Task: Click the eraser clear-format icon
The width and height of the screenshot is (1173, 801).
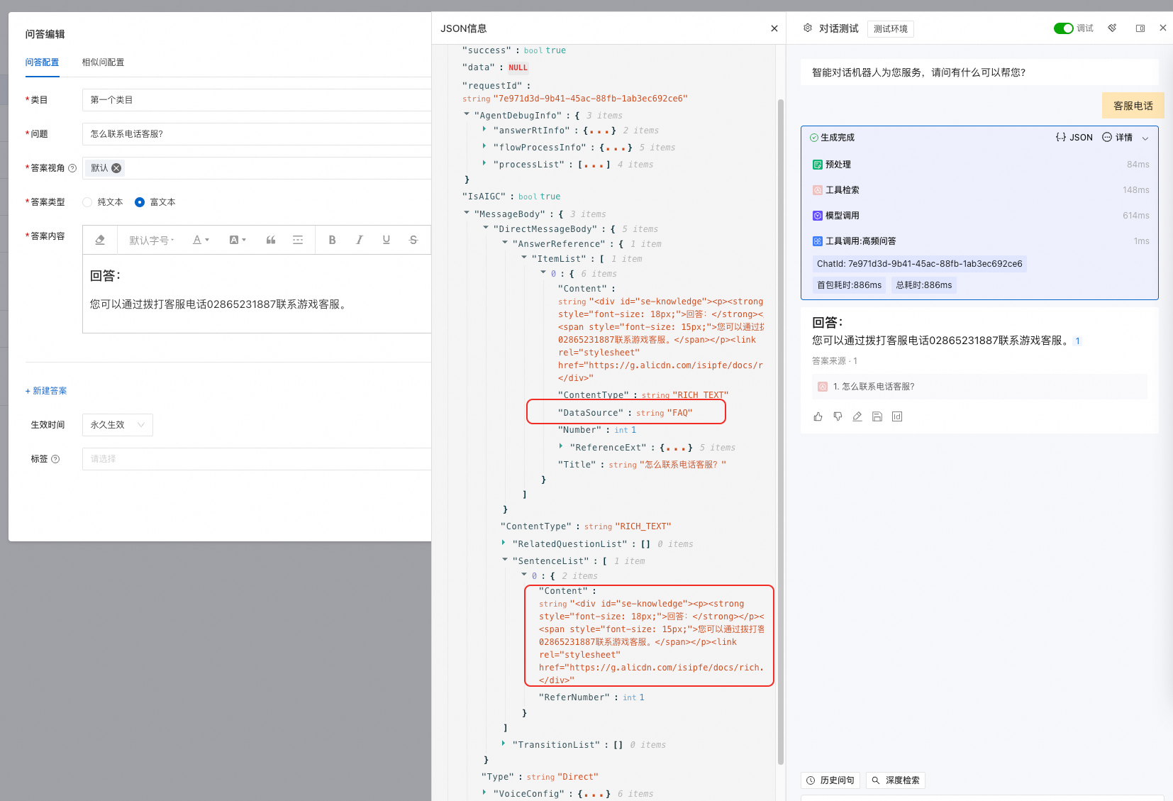Action: [100, 240]
